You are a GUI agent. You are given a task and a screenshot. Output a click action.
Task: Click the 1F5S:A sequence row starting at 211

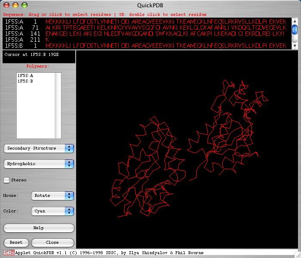pyautogui.click(x=27, y=40)
